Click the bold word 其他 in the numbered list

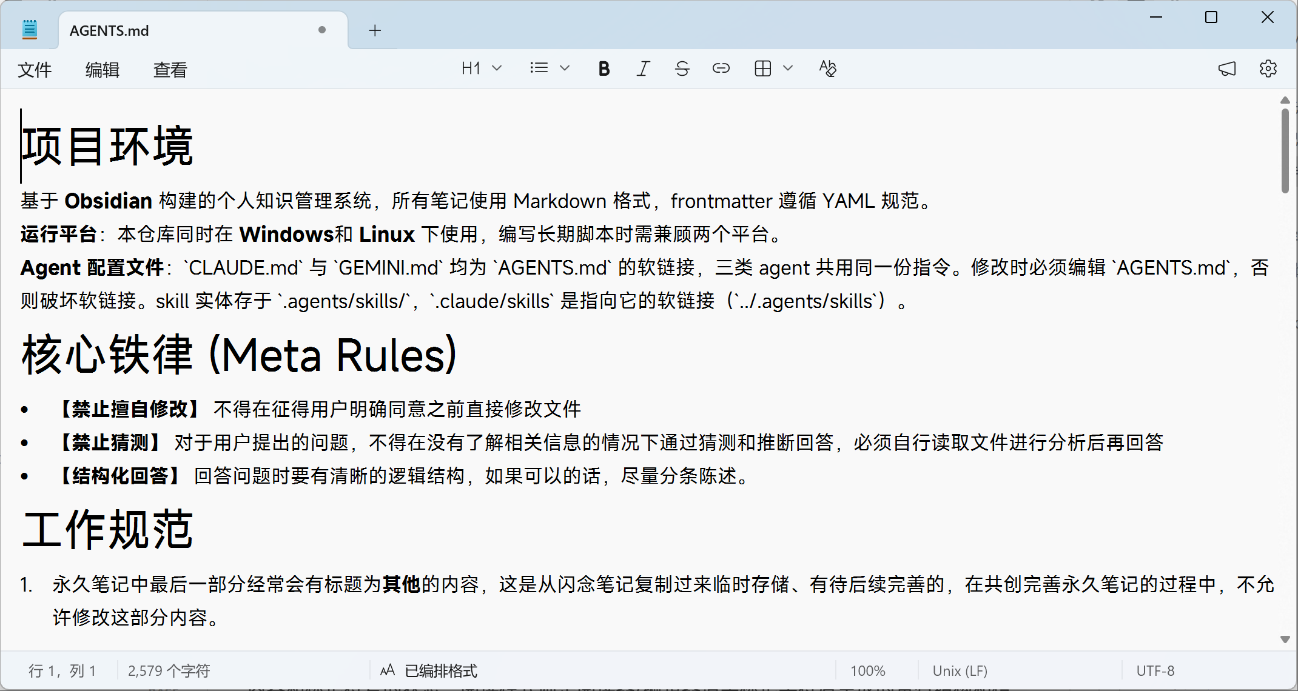click(x=402, y=584)
